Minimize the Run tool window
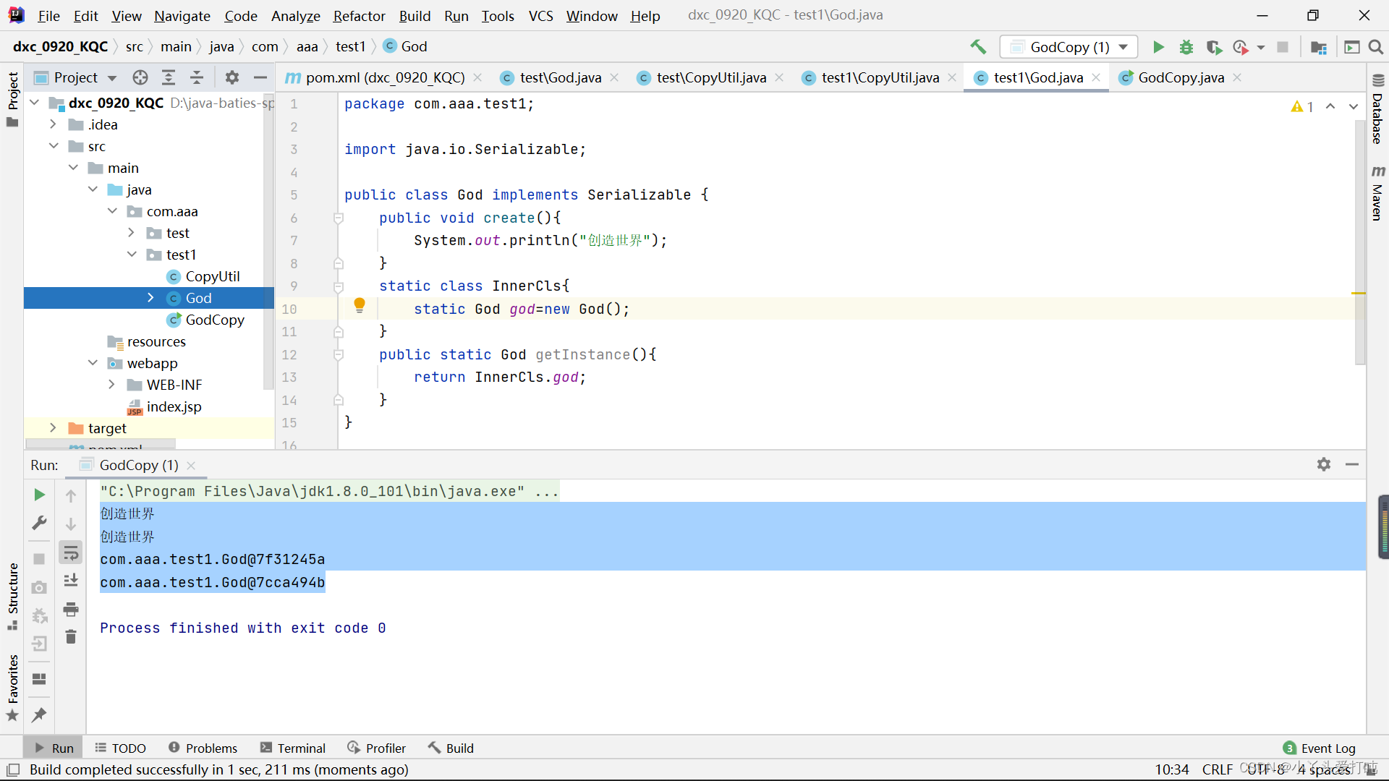This screenshot has width=1389, height=781. click(1352, 464)
